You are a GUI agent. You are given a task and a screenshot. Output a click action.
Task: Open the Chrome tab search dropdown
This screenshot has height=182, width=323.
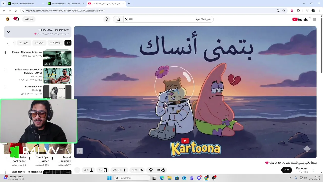pyautogui.click(x=4, y=4)
